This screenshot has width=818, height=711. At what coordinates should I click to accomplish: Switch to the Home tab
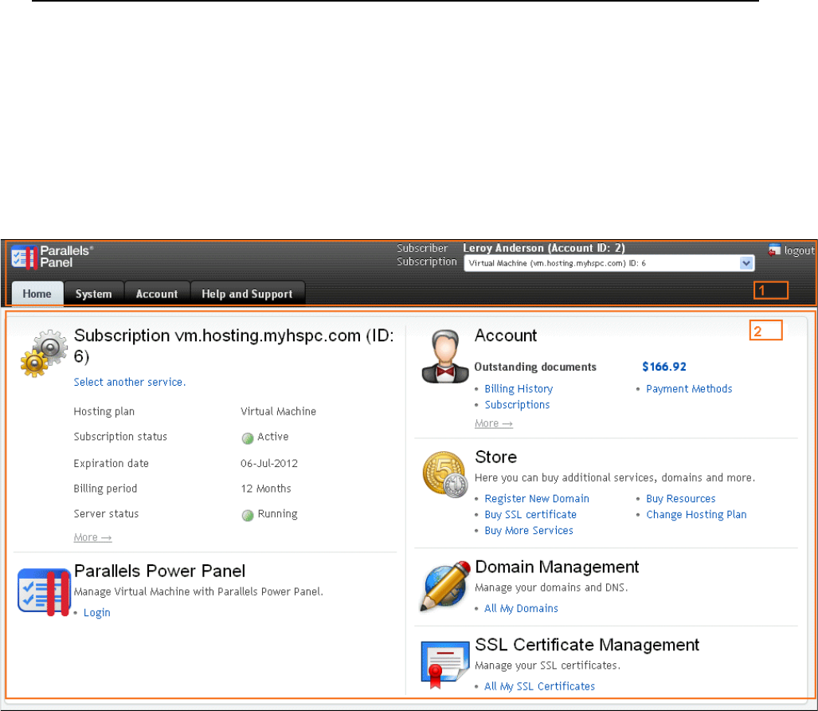click(37, 293)
